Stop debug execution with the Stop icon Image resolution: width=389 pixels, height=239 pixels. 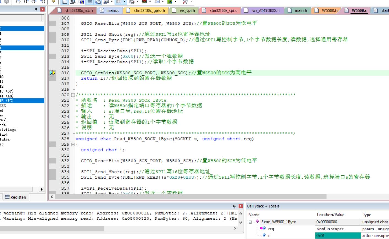click(x=6, y=1)
